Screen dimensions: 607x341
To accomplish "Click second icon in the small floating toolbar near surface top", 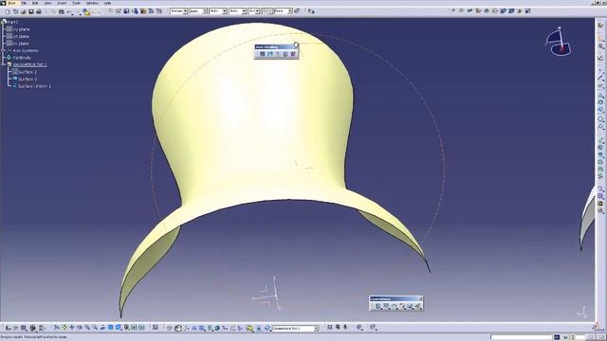I will 269,54.
